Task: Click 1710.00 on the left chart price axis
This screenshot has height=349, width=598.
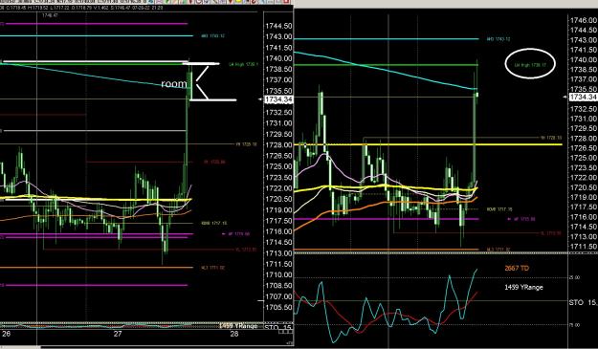Action: coord(278,274)
